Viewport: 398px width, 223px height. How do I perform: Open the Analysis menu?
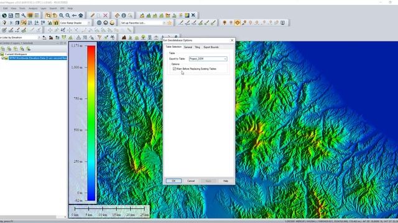[33, 8]
